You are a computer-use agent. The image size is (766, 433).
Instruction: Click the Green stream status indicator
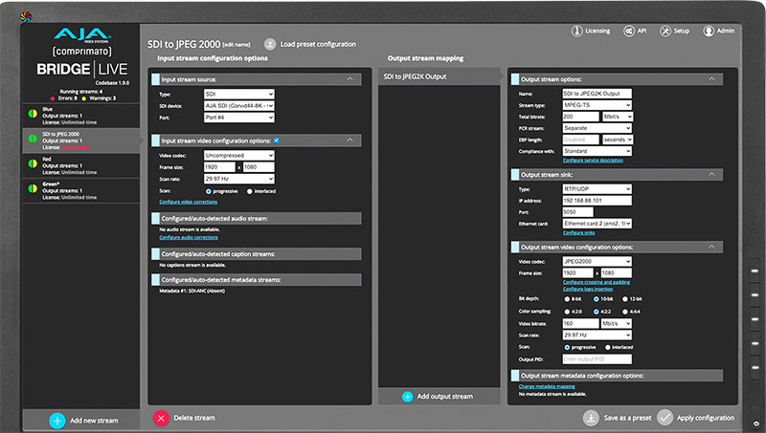(33, 188)
